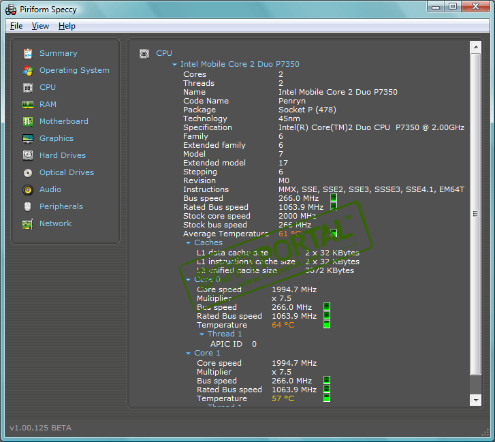This screenshot has height=442, width=495.
Task: Click the CPU section header chip icon
Action: click(x=144, y=54)
